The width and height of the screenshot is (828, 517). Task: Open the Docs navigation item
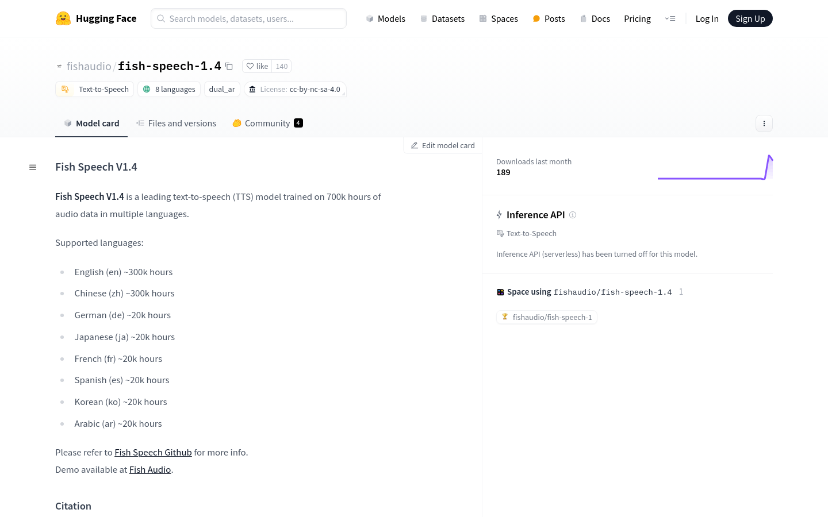pos(595,18)
